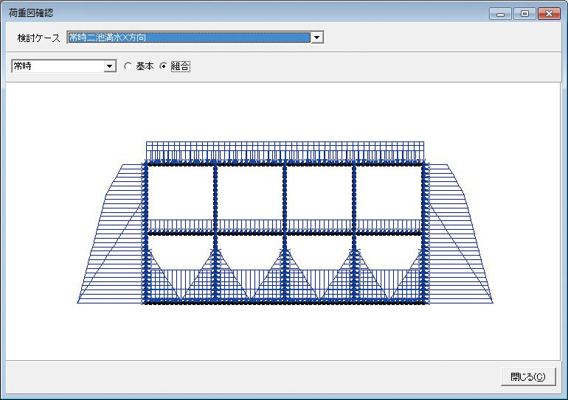This screenshot has width=568, height=400.
Task: Open the 検討ケース dropdown arrow
Action: [317, 38]
